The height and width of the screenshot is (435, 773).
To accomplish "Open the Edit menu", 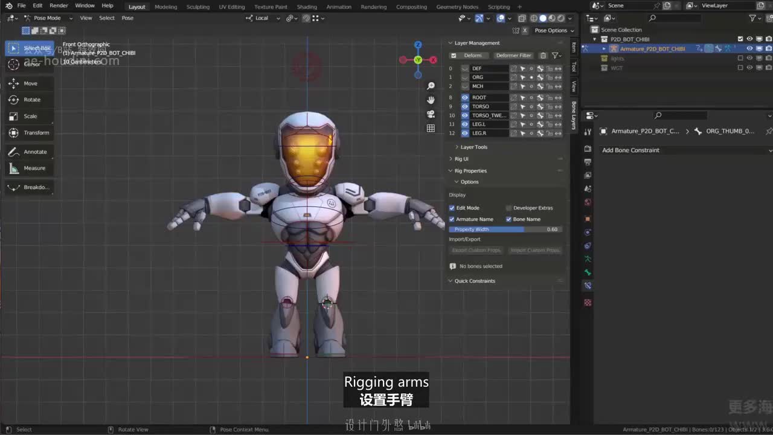I will click(37, 6).
